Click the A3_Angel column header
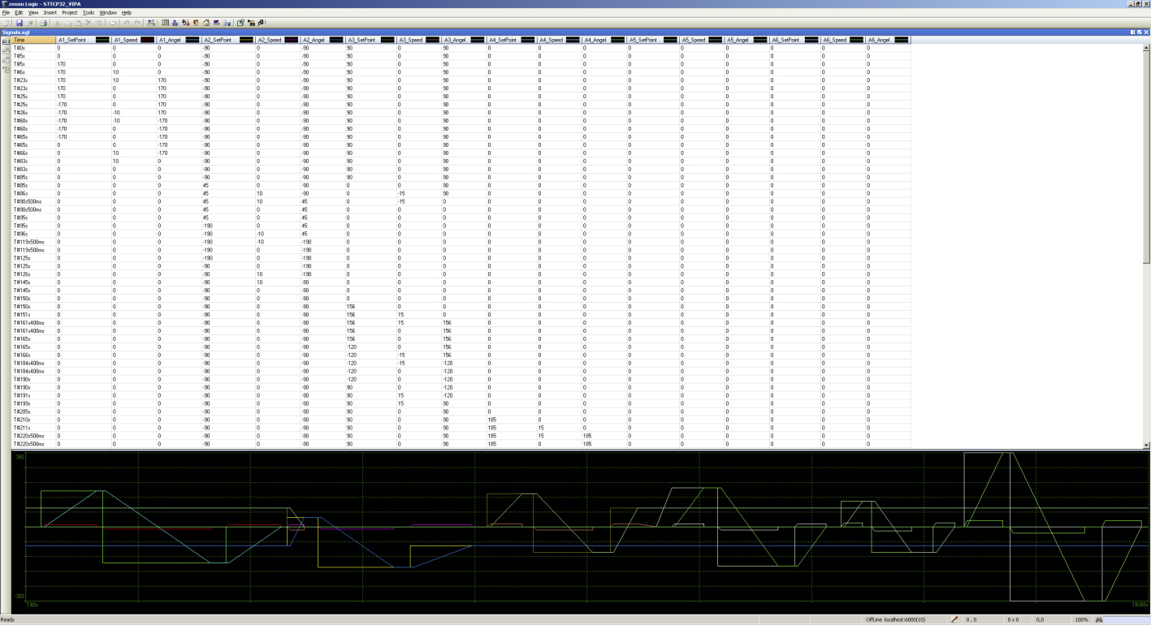Viewport: 1151px width, 625px height. 454,39
